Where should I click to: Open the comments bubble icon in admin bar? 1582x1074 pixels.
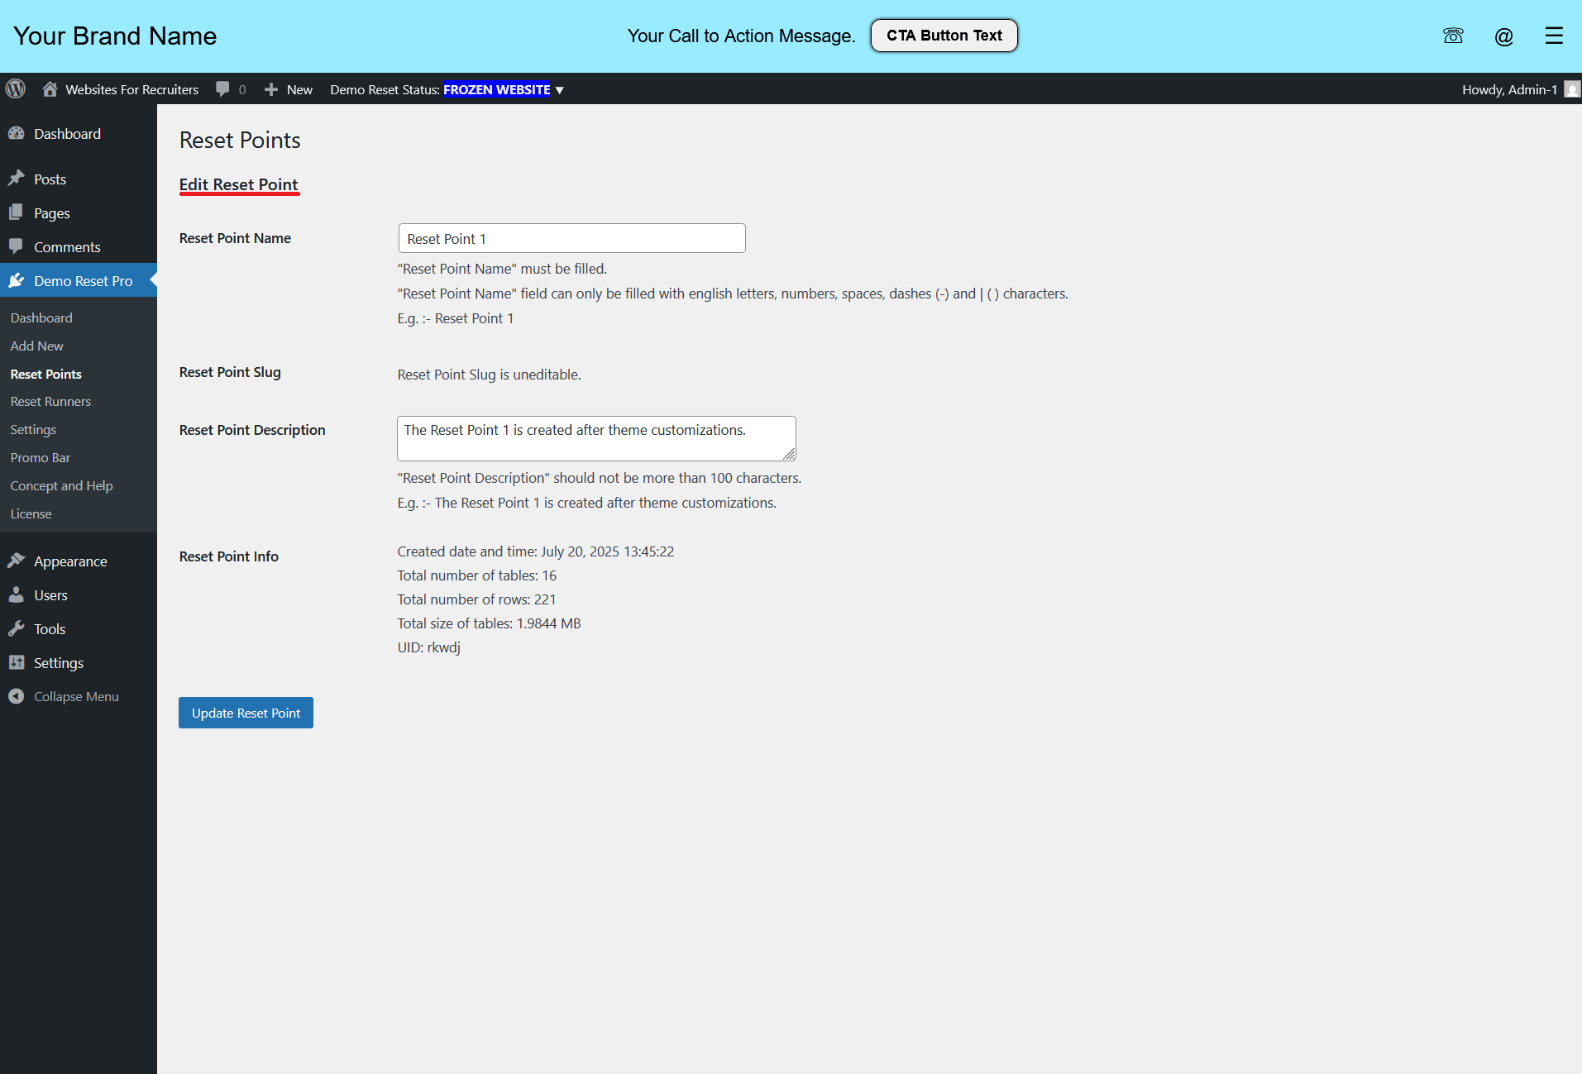pyautogui.click(x=222, y=88)
